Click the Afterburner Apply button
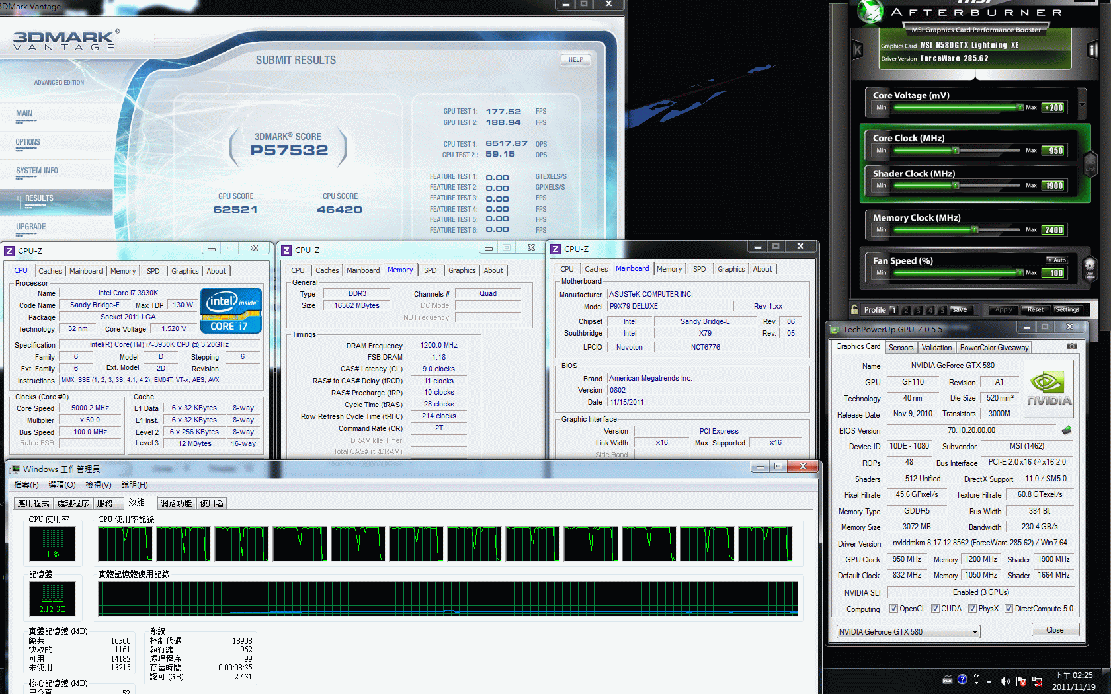This screenshot has width=1111, height=694. pyautogui.click(x=1004, y=309)
